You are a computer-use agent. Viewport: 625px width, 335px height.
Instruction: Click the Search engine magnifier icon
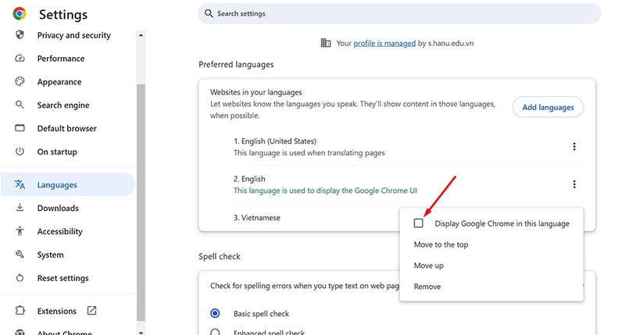click(x=20, y=105)
